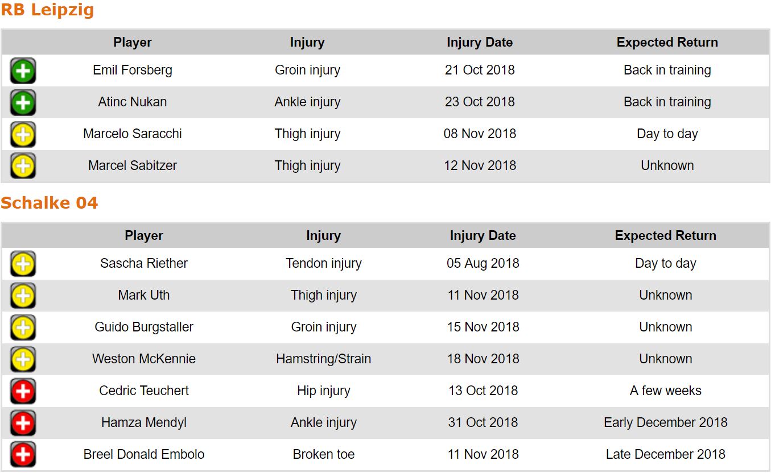Image resolution: width=771 pixels, height=473 pixels.
Task: Click red status icon beside Hamza Mendyl
Action: pos(23,423)
